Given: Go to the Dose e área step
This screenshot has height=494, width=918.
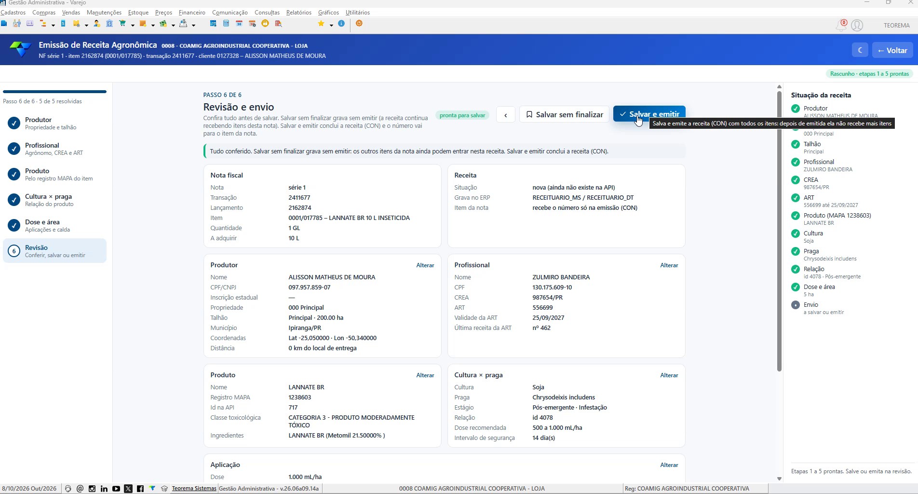Looking at the screenshot, I should [54, 225].
